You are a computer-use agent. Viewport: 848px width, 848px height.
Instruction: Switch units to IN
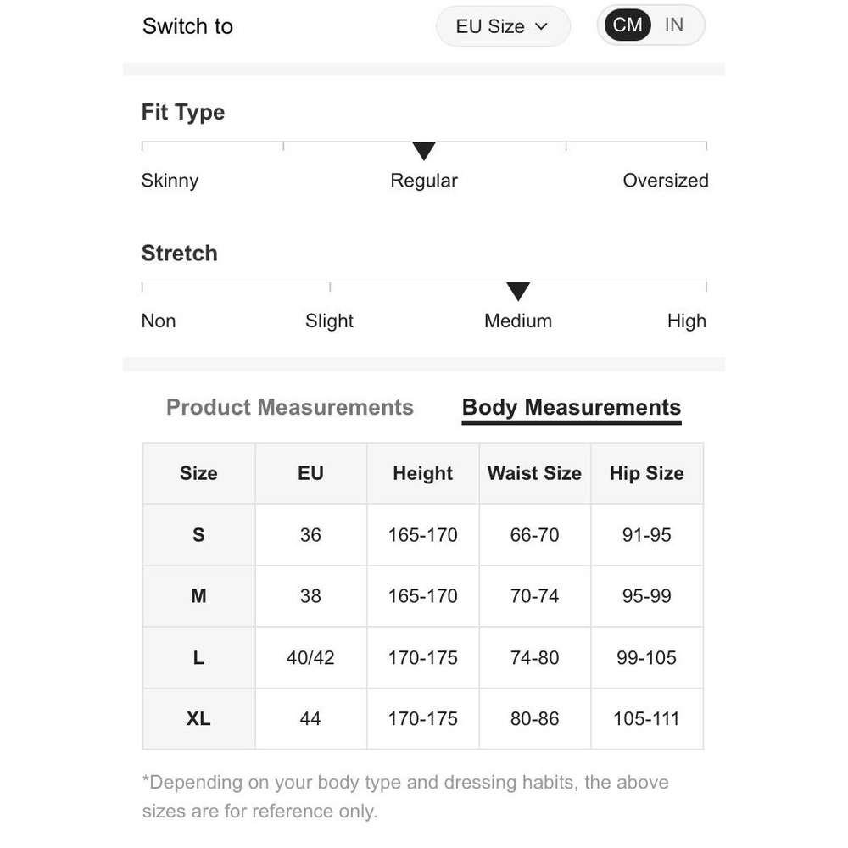(x=674, y=25)
